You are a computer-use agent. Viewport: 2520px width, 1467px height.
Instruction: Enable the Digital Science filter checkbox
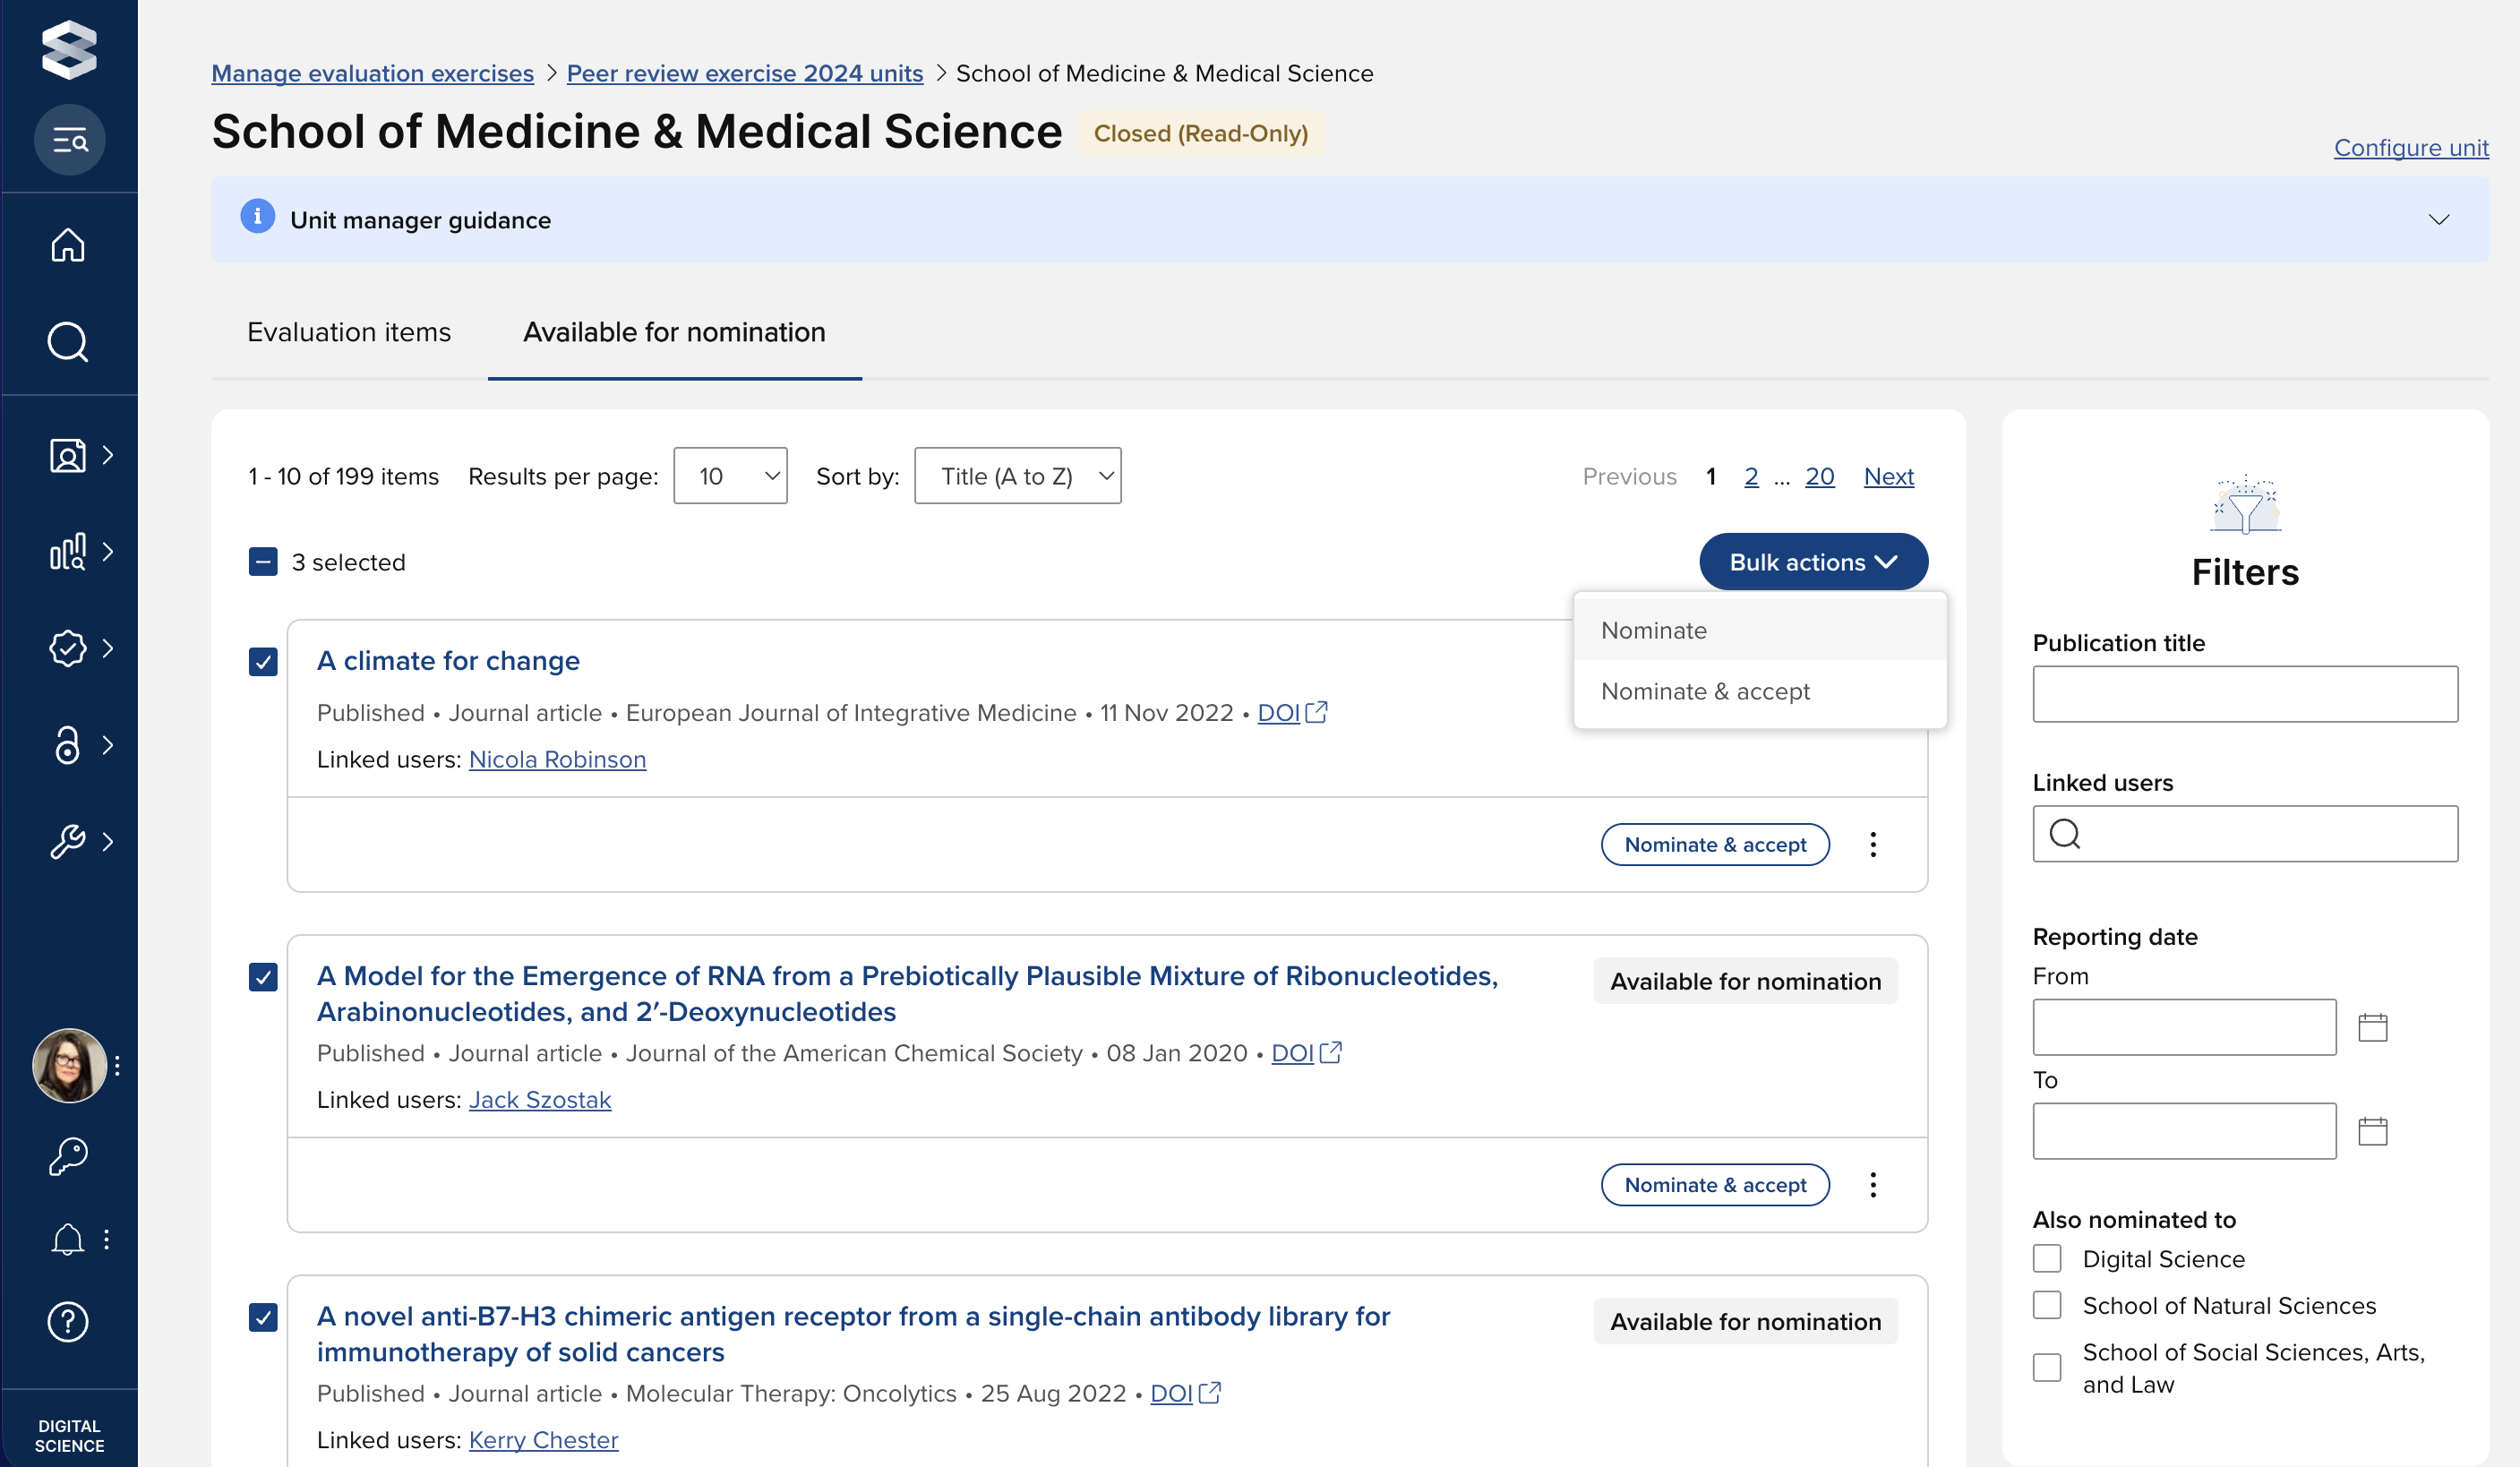coord(2047,1258)
